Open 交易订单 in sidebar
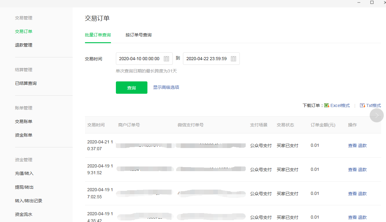The image size is (386, 222). tap(24, 31)
